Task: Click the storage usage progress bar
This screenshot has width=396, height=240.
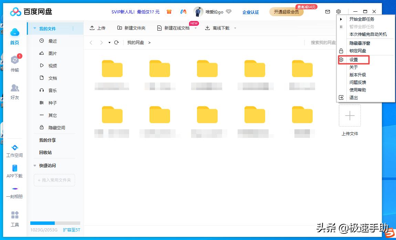Action: pyautogui.click(x=55, y=223)
